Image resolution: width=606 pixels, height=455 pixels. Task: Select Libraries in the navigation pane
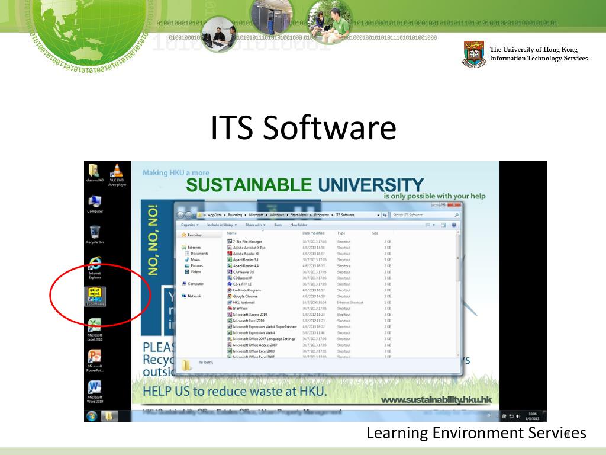[191, 247]
